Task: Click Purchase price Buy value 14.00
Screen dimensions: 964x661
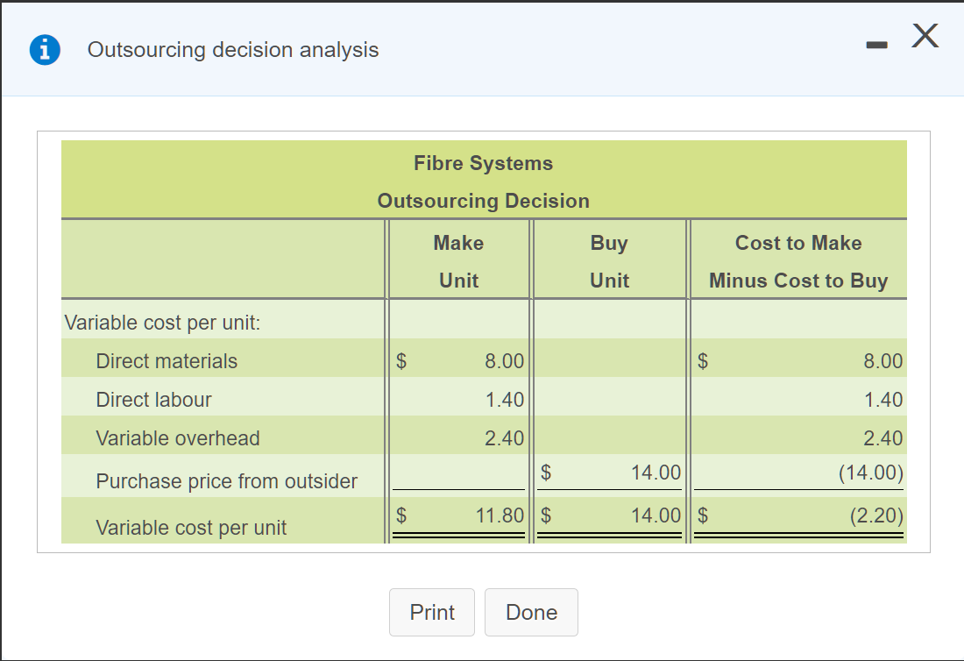Action: 656,473
